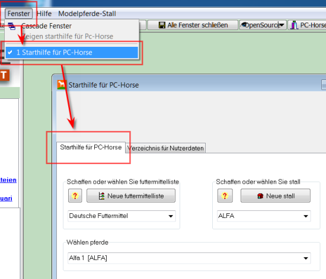326x279 pixels.
Task: Switch to Verzeichnis für Nutzerdaten tab
Action: pos(165,148)
